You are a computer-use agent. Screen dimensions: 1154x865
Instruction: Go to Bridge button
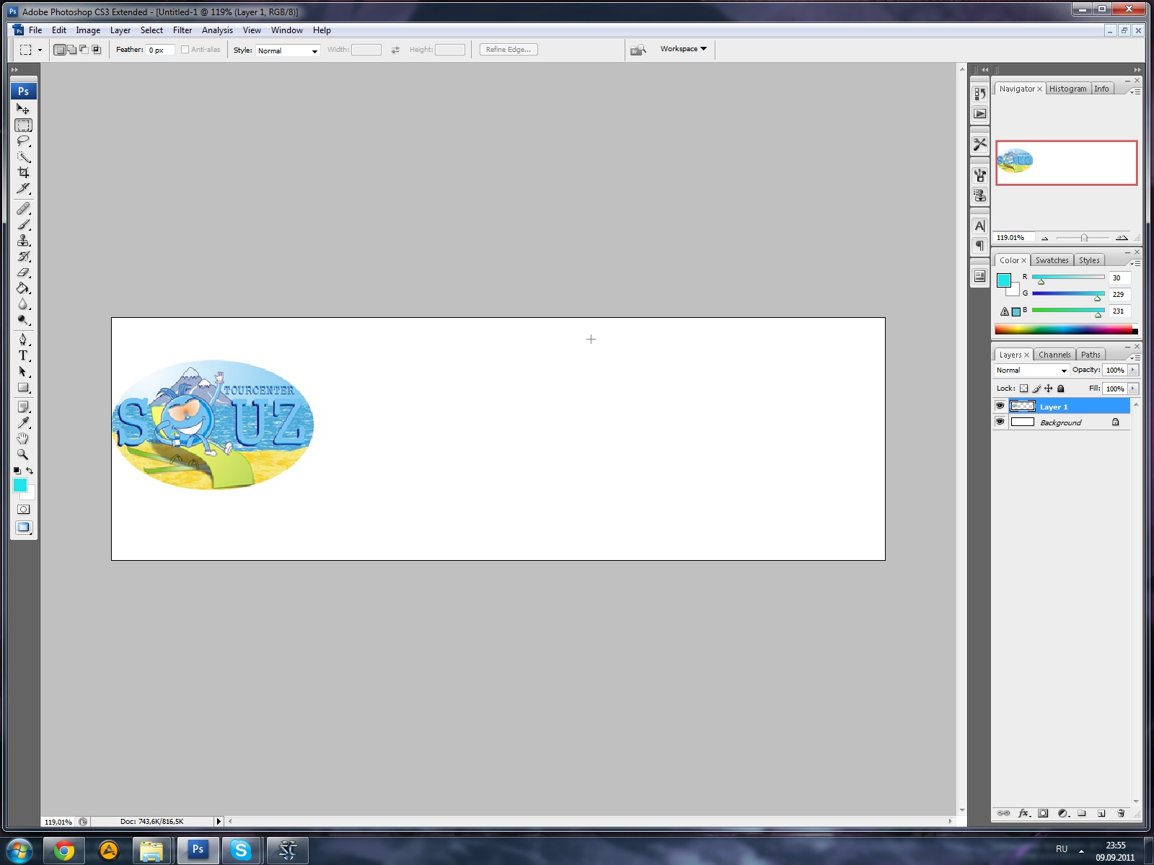[638, 50]
